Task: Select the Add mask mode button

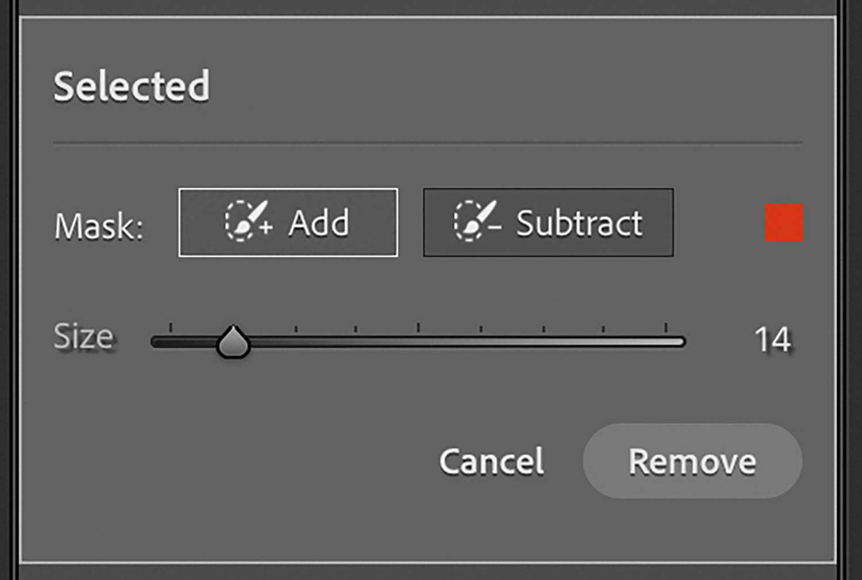Action: tap(288, 222)
